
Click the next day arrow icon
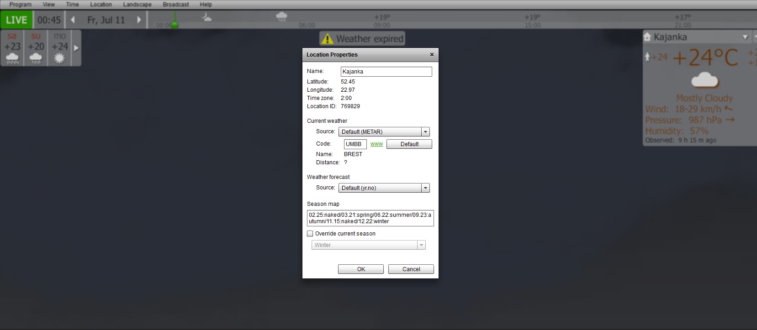pyautogui.click(x=139, y=20)
